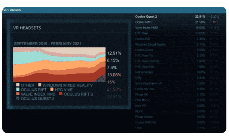This screenshot has height=136, width=229.
Task: Click the 0.13% share for Pico Neo 2
Action: (x=201, y=100)
